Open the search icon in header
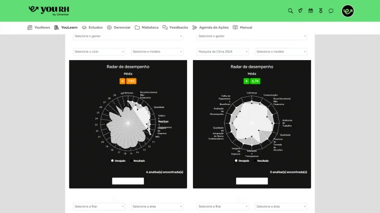 coord(291,11)
